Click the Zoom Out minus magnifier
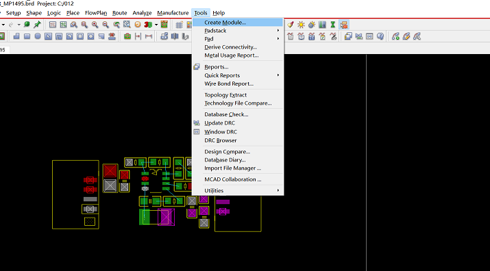The width and height of the screenshot is (490, 271). click(106, 25)
